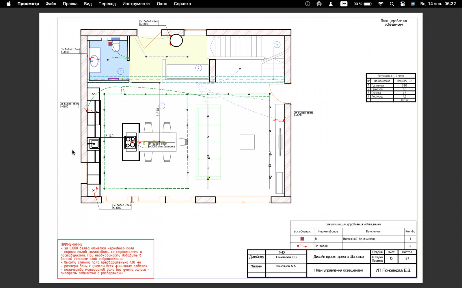Viewport: 462px width, 288px height.
Task: Click the 'Эл вывод свет h=1600' label
Action: pyautogui.click(x=69, y=105)
